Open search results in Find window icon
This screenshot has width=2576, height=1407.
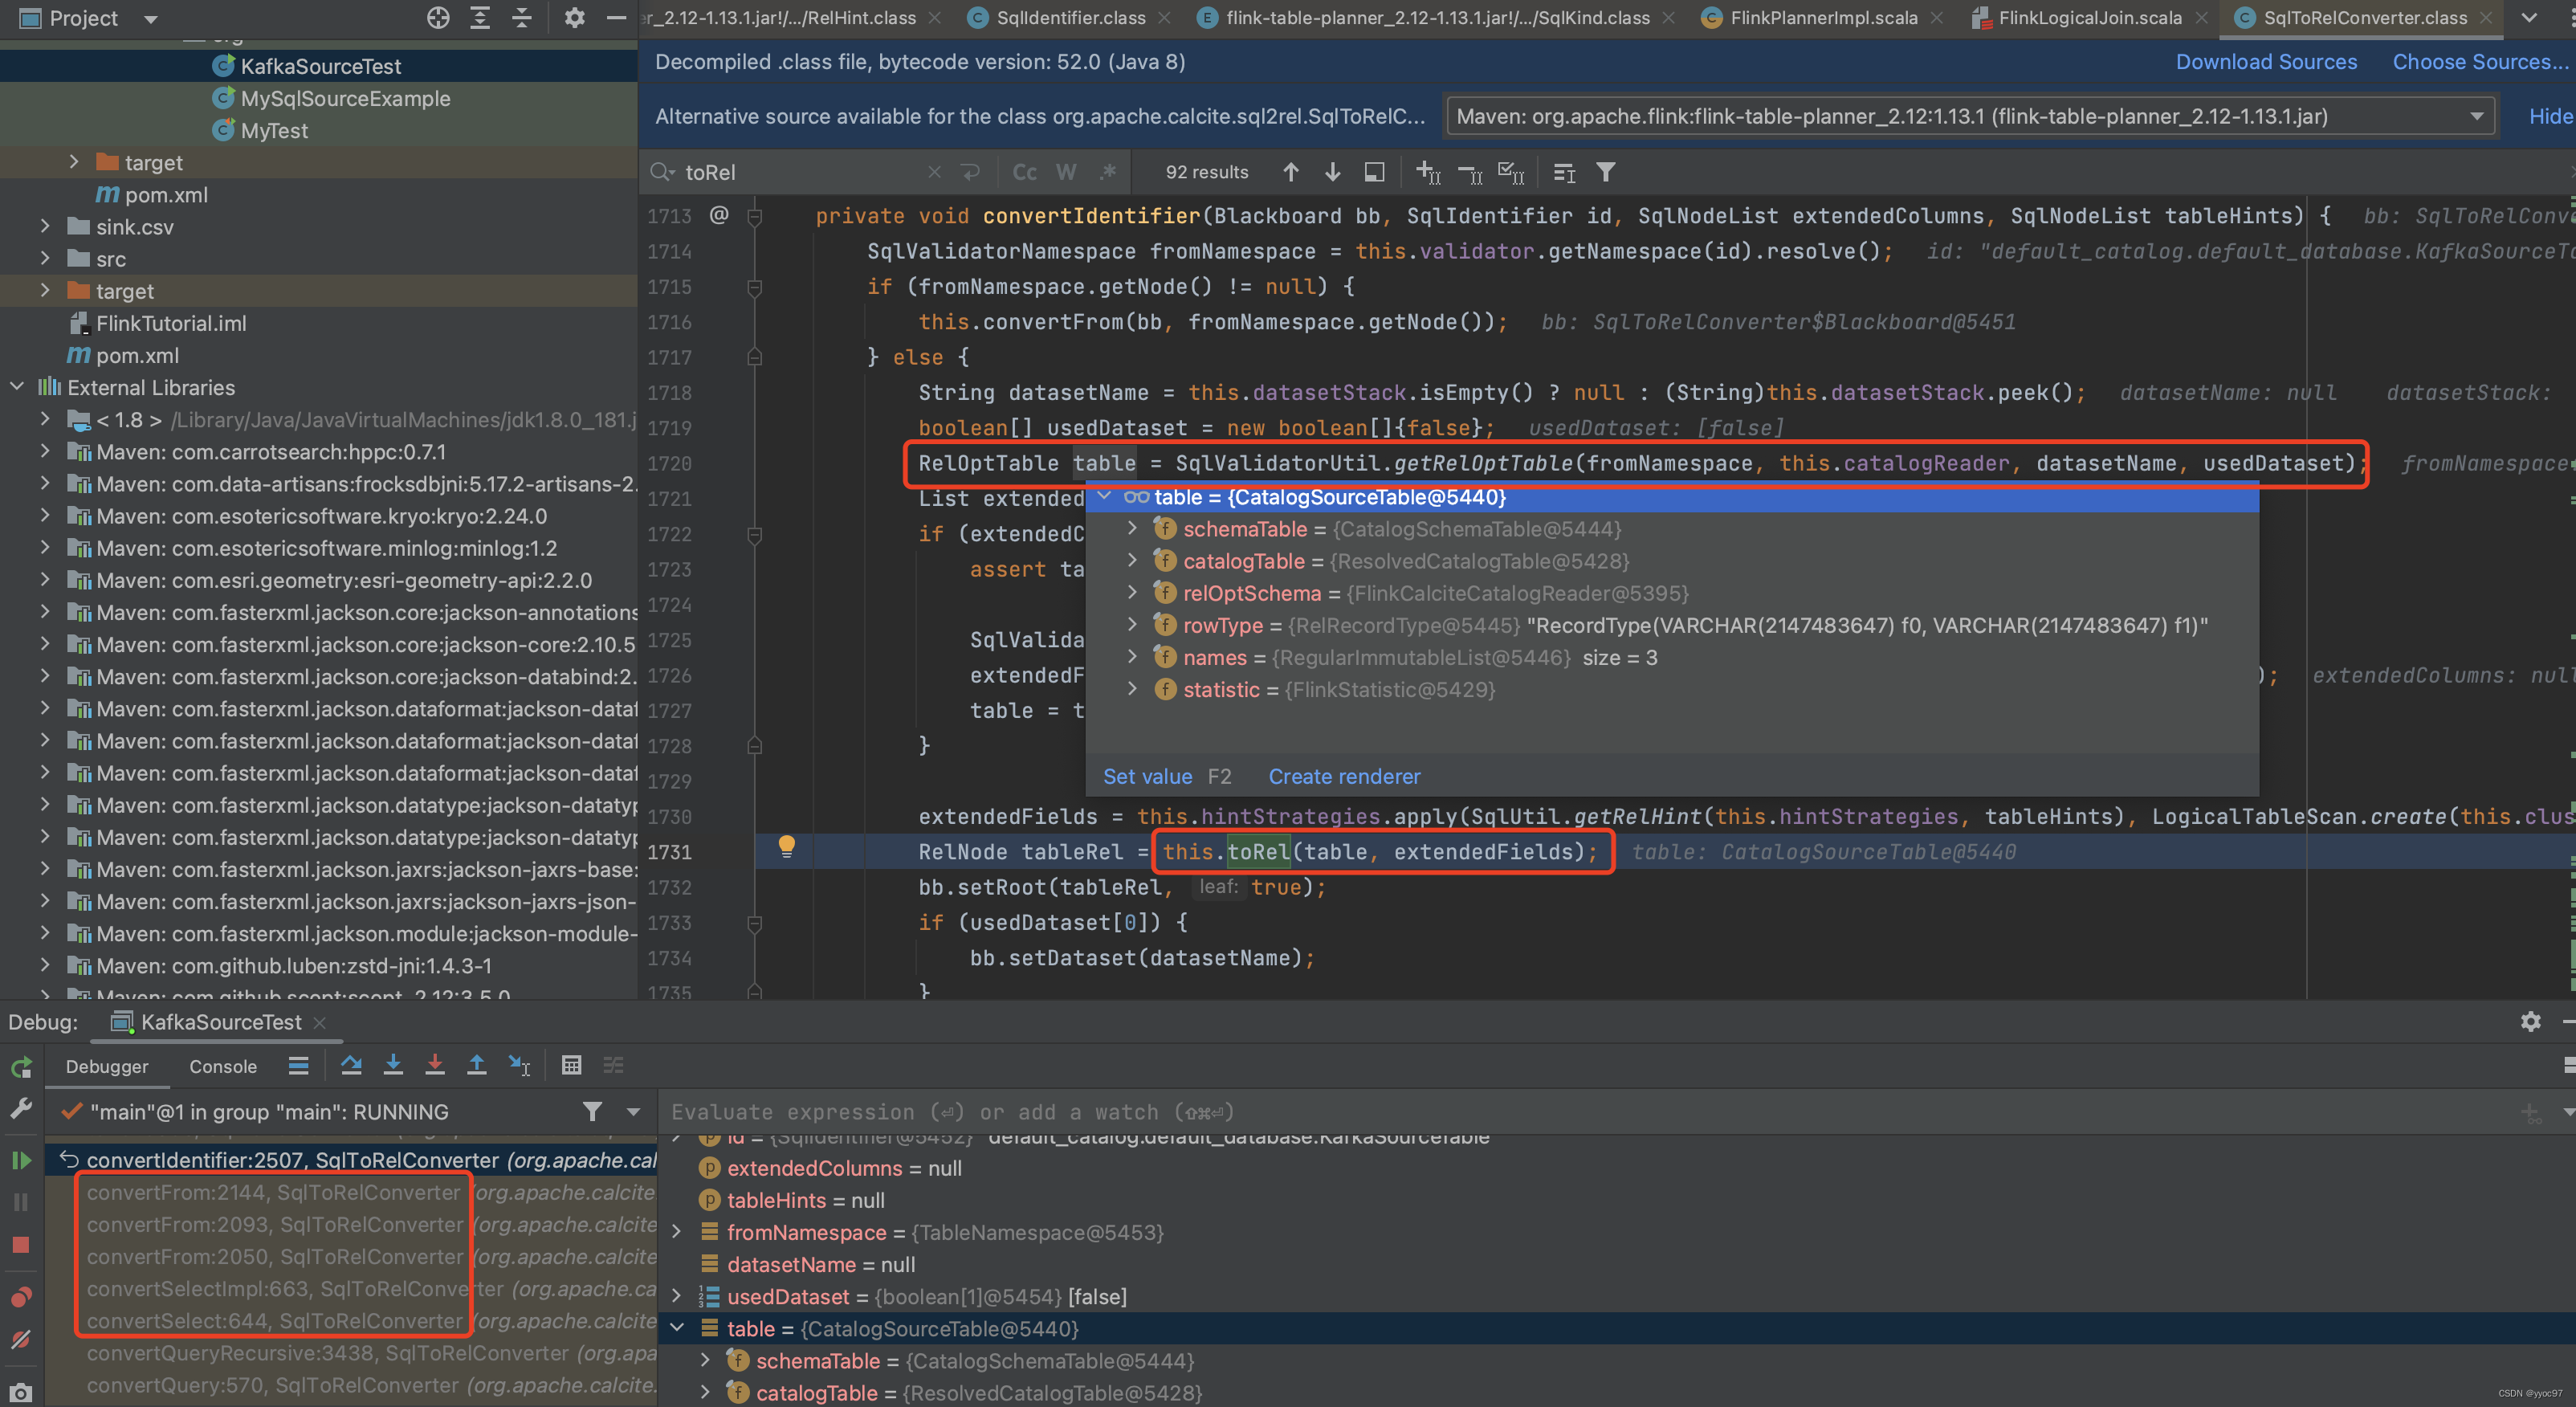tap(1564, 172)
